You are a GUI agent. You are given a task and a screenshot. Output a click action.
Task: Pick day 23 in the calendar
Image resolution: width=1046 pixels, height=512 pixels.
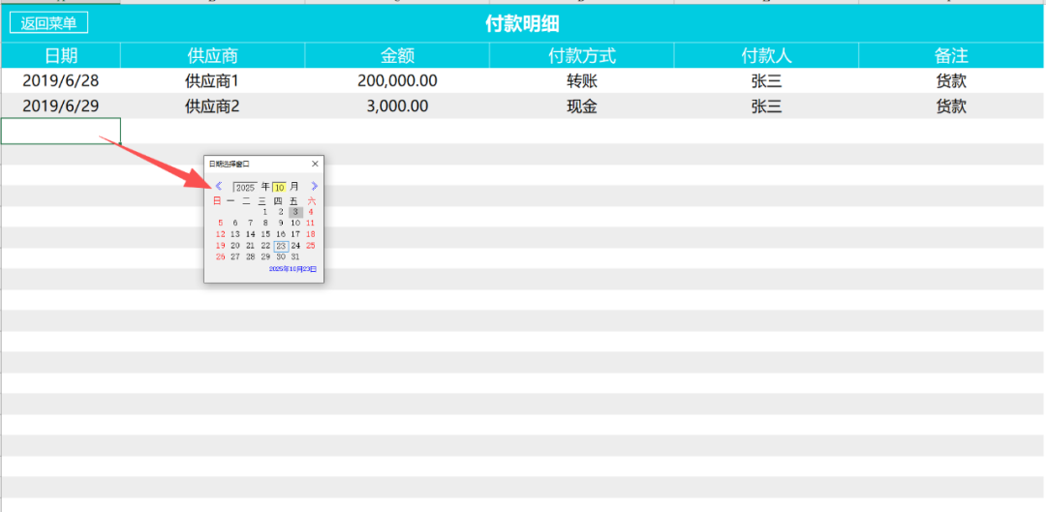point(281,246)
